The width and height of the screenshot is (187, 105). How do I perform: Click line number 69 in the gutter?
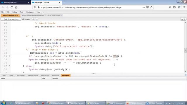pyautogui.click(x=6, y=40)
